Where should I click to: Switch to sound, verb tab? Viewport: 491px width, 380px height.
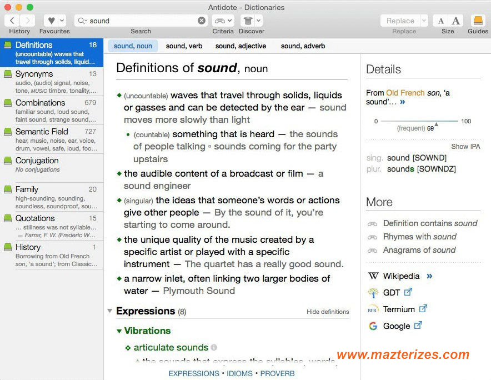click(184, 46)
